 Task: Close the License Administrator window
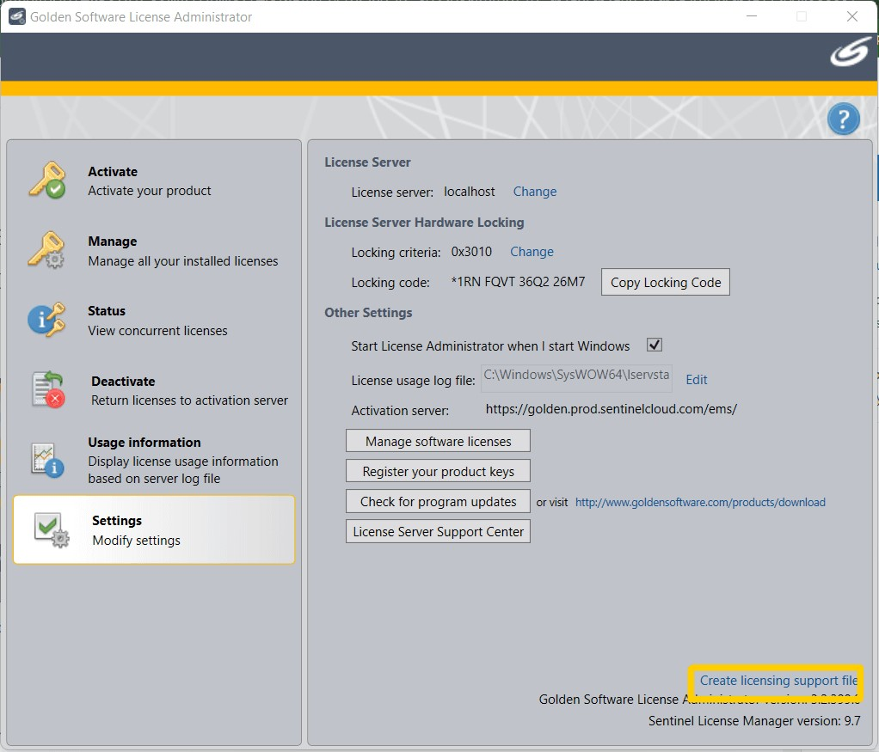tap(852, 17)
